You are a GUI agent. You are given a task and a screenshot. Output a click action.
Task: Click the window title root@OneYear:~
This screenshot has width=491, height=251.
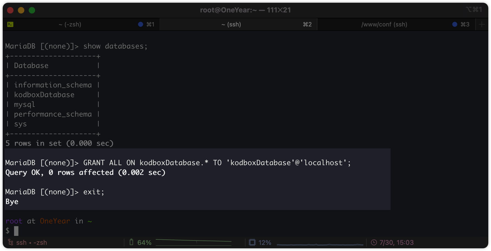[245, 10]
